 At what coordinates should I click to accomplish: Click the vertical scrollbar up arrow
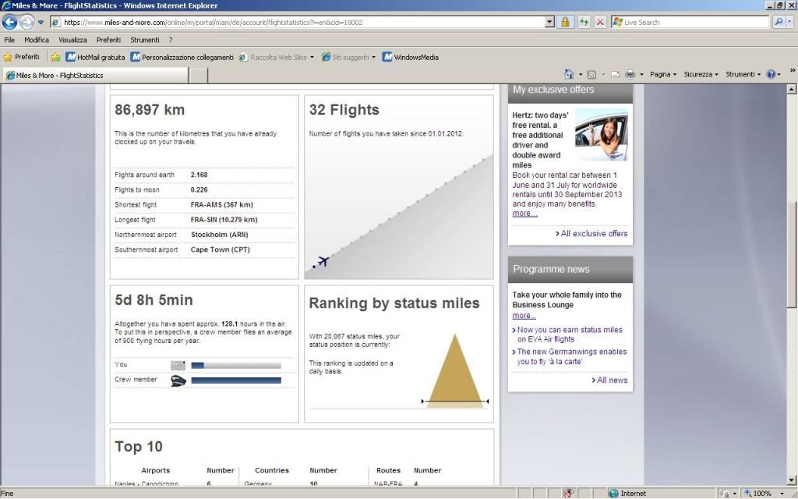tap(792, 90)
